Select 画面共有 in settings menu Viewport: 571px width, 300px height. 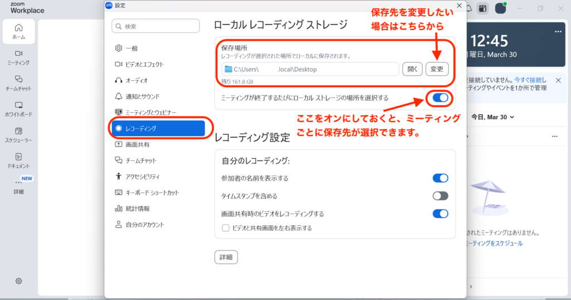click(137, 144)
